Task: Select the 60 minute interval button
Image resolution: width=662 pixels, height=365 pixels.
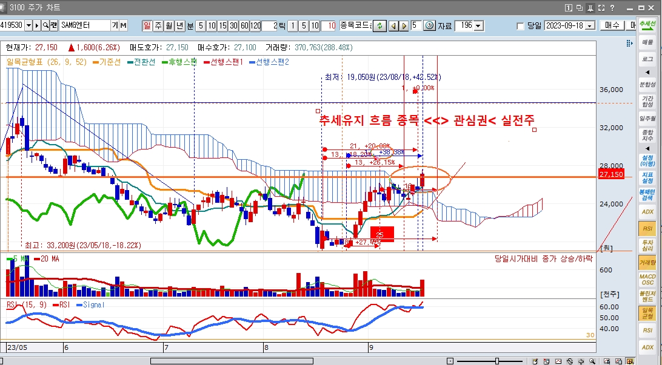Action: pyautogui.click(x=244, y=25)
